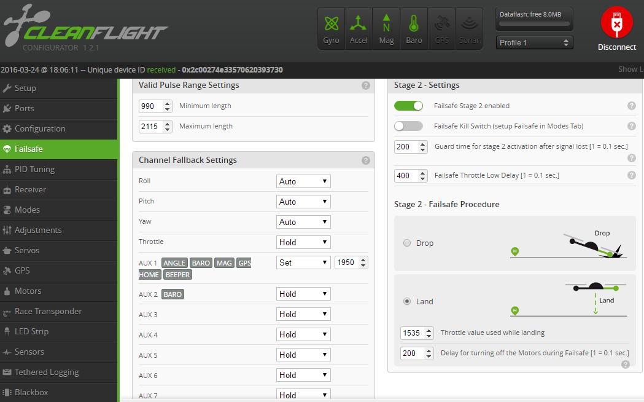The height and width of the screenshot is (402, 644).
Task: Open the Profile 1 dropdown
Action: 534,43
